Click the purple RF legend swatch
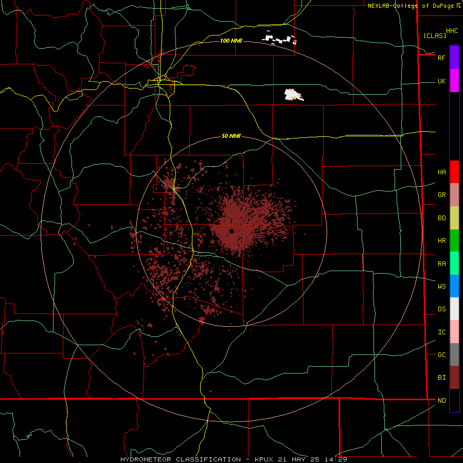Image resolution: width=463 pixels, height=463 pixels. click(454, 58)
